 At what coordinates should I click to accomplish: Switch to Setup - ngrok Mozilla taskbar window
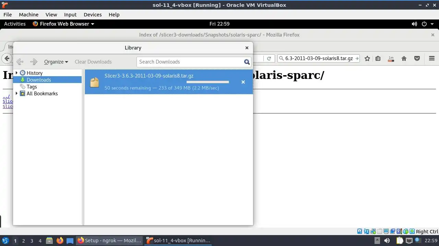(109, 241)
